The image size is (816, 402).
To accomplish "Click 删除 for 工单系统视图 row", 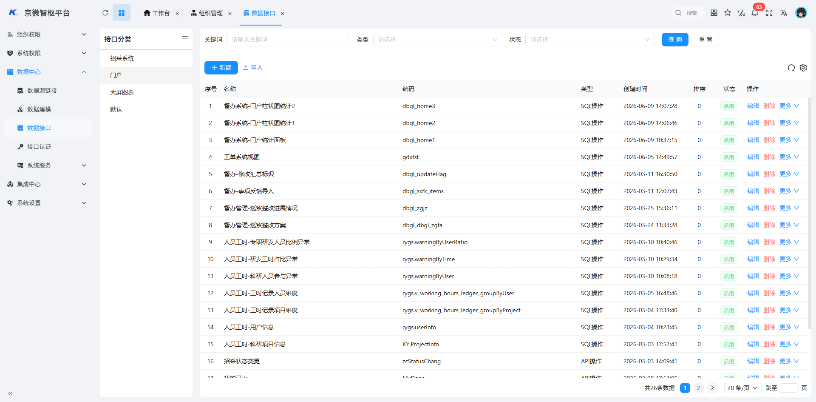I will [769, 157].
